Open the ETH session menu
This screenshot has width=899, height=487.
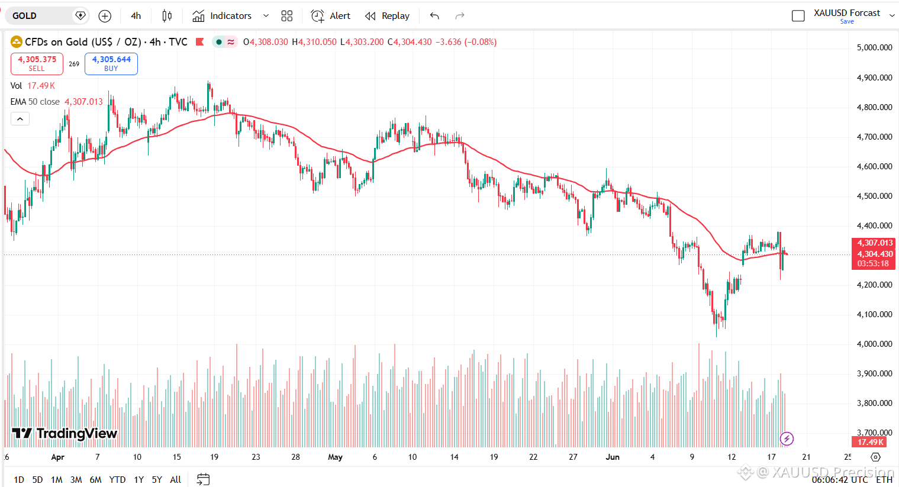884,479
